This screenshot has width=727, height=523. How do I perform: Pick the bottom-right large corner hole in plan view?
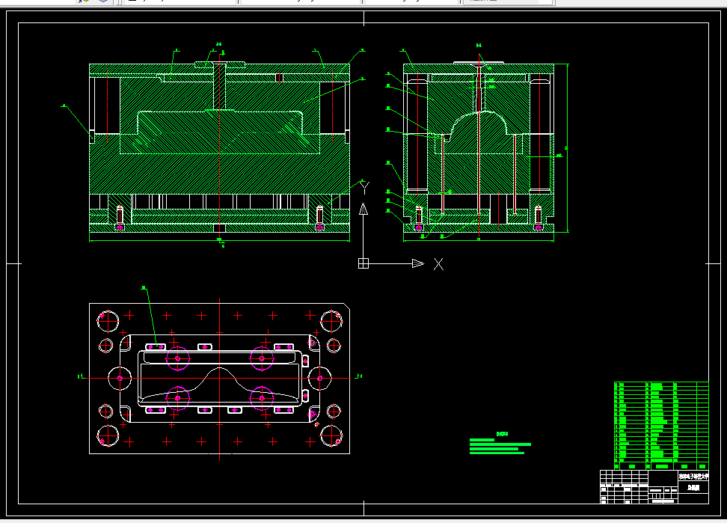(331, 435)
